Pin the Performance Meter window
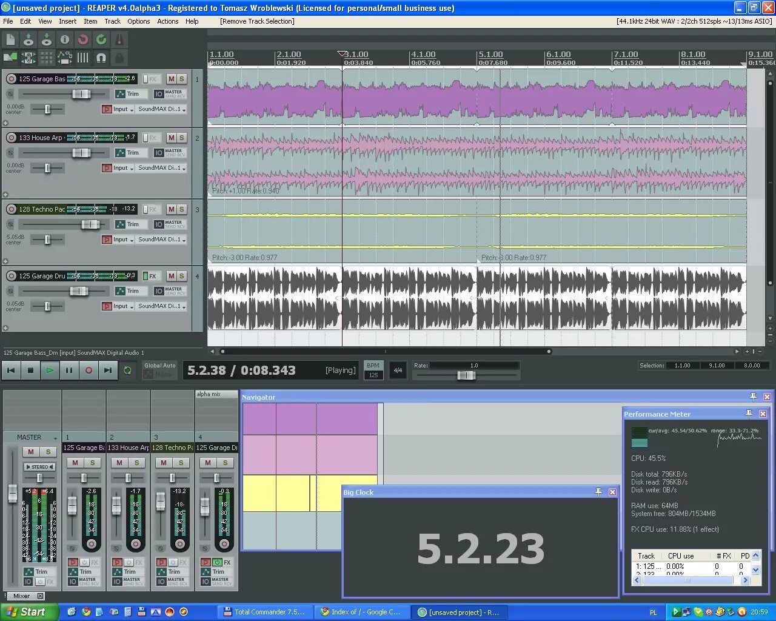This screenshot has height=621, width=776. pos(749,414)
